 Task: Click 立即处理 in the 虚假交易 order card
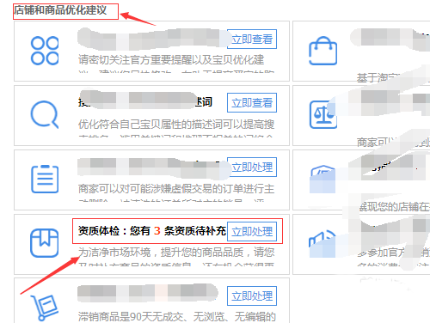click(x=252, y=167)
